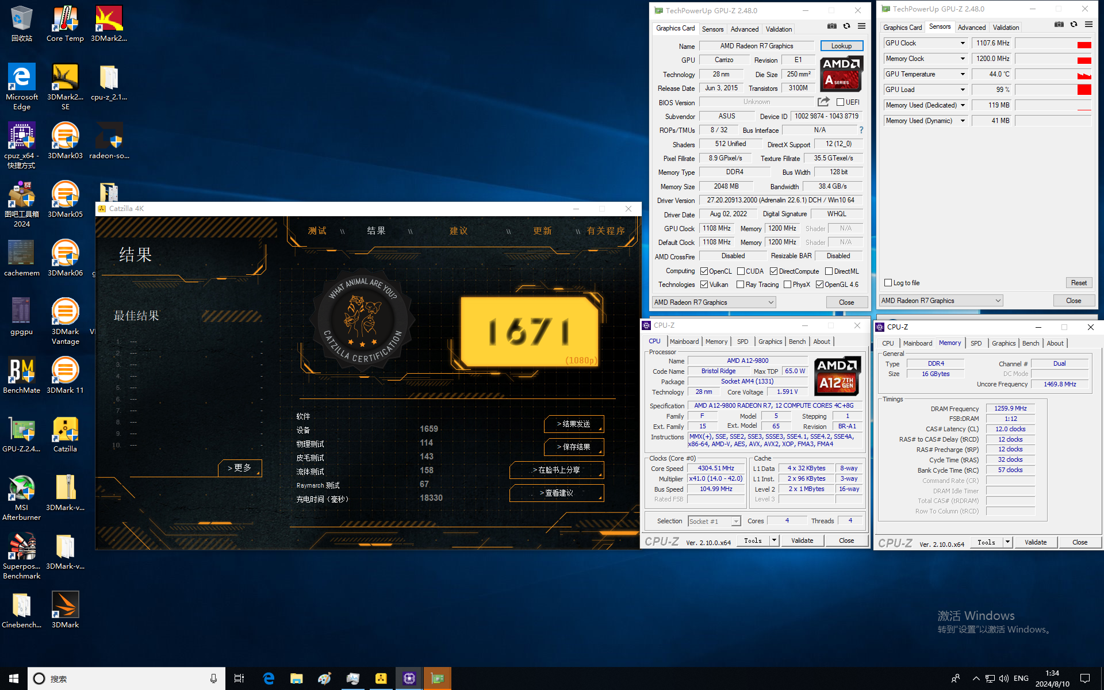Open Superposition Benchmark desktop icon

click(x=21, y=557)
